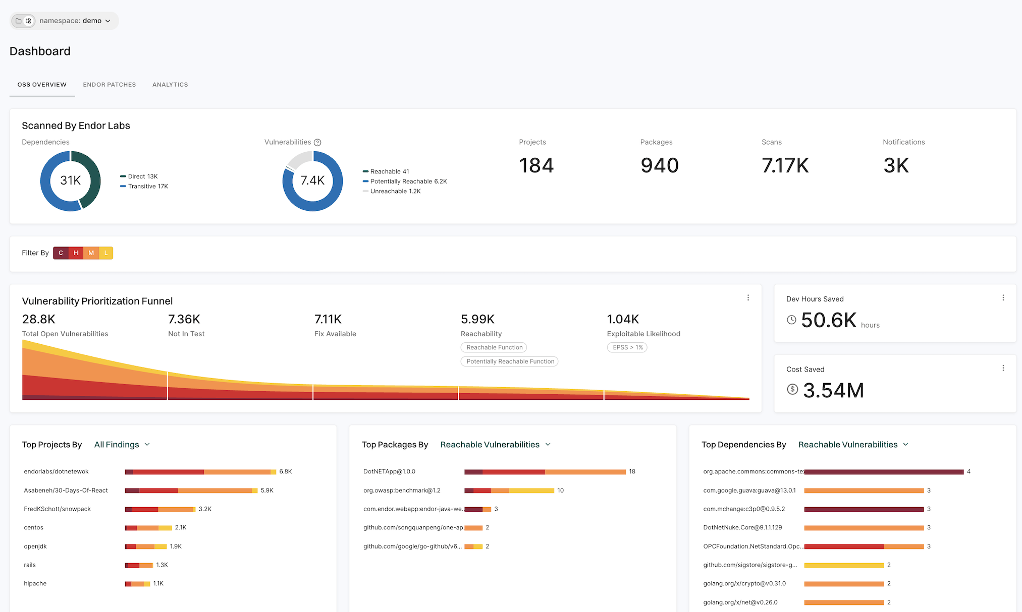Screen dimensions: 1022x612
Task: Open the Dev Hours Saved three-dot menu
Action: (1003, 298)
